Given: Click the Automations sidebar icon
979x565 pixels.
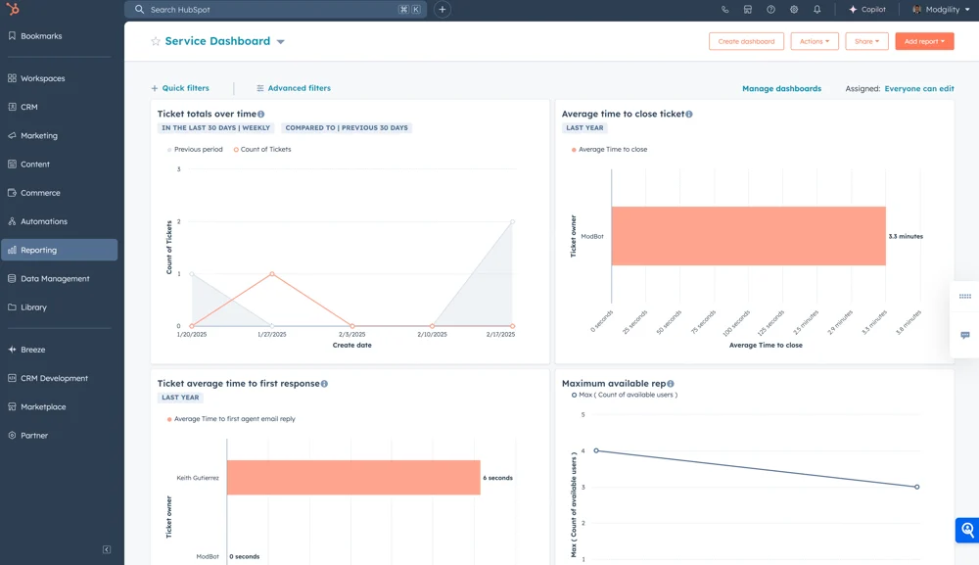Looking at the screenshot, I should click(x=12, y=221).
